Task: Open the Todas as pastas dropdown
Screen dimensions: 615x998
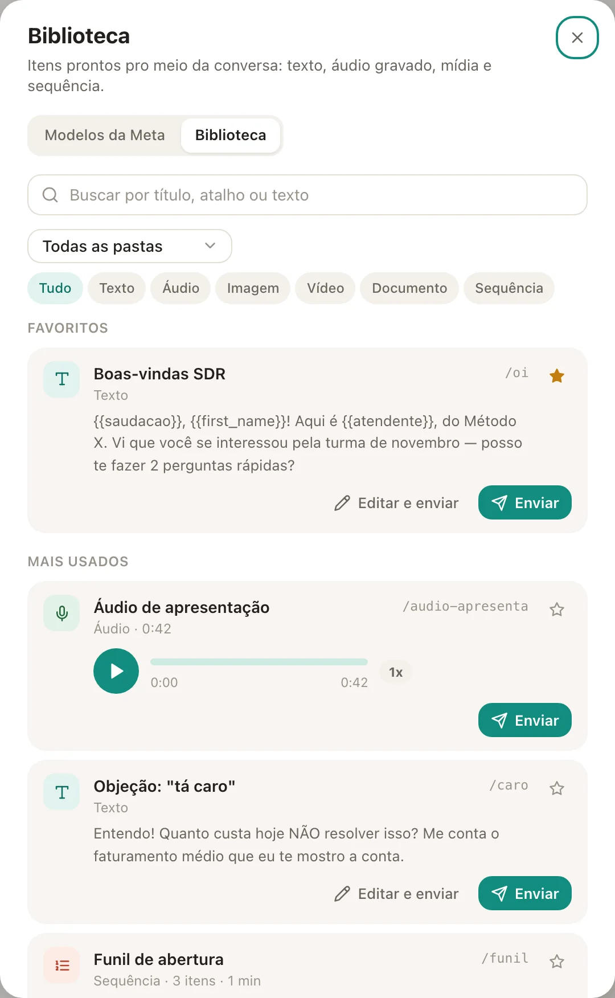Action: tap(130, 246)
